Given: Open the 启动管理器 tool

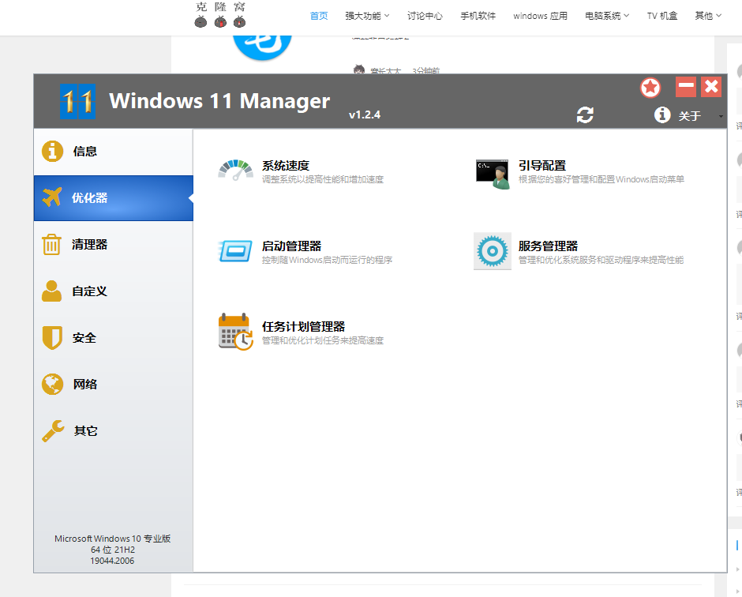Looking at the screenshot, I should [291, 246].
